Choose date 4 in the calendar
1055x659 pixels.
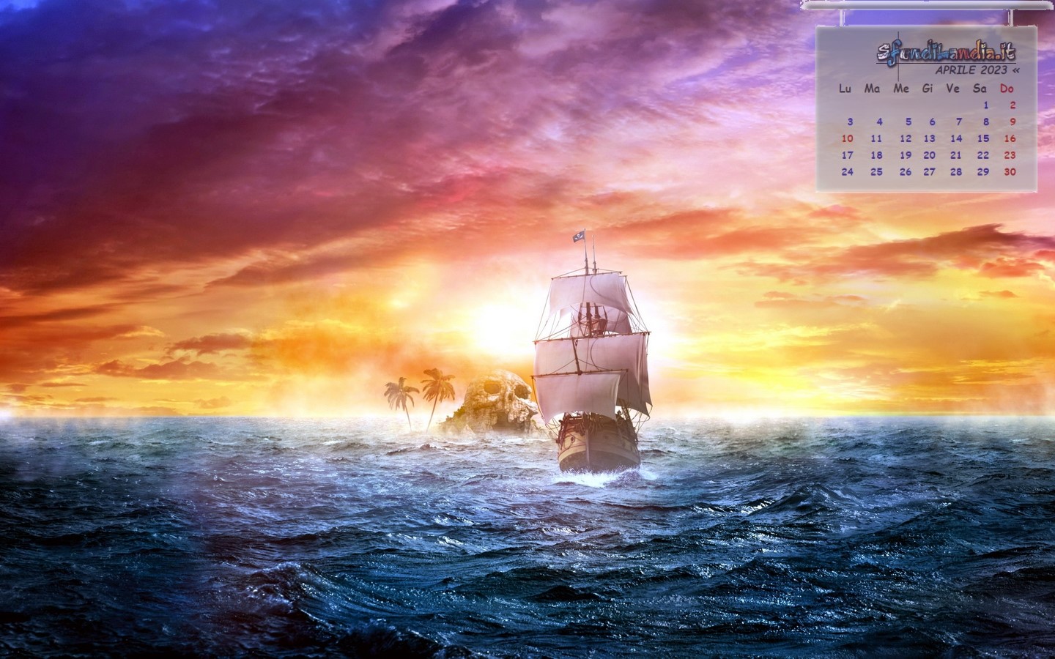[x=880, y=122]
